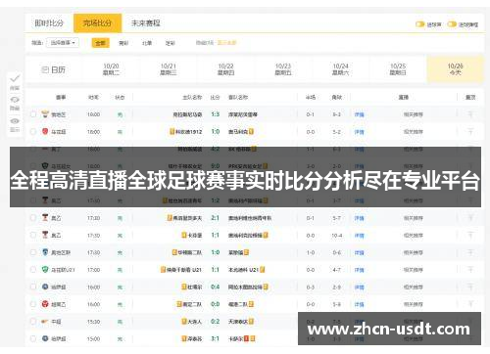Open 详情 link for the 17:30 2:1 match
The width and height of the screenshot is (490, 354).
point(360,218)
